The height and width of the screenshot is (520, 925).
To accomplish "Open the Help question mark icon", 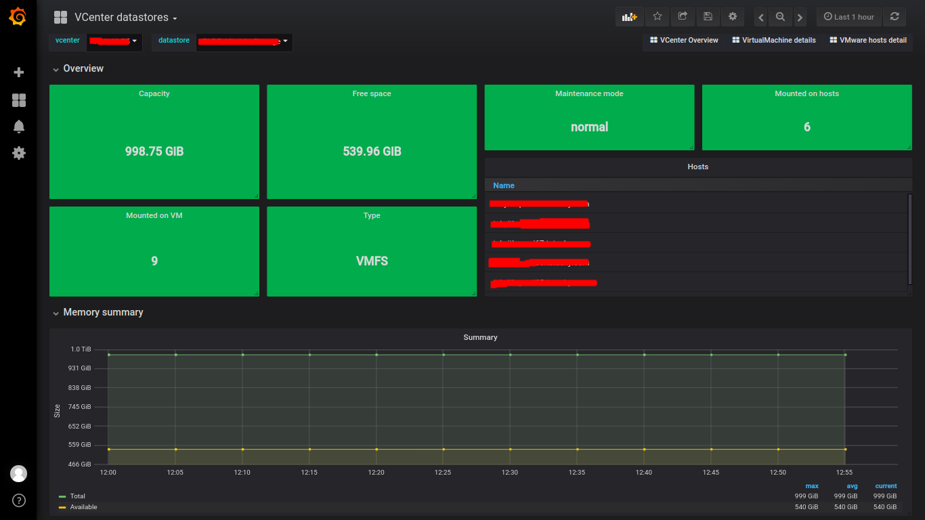I will pyautogui.click(x=18, y=500).
